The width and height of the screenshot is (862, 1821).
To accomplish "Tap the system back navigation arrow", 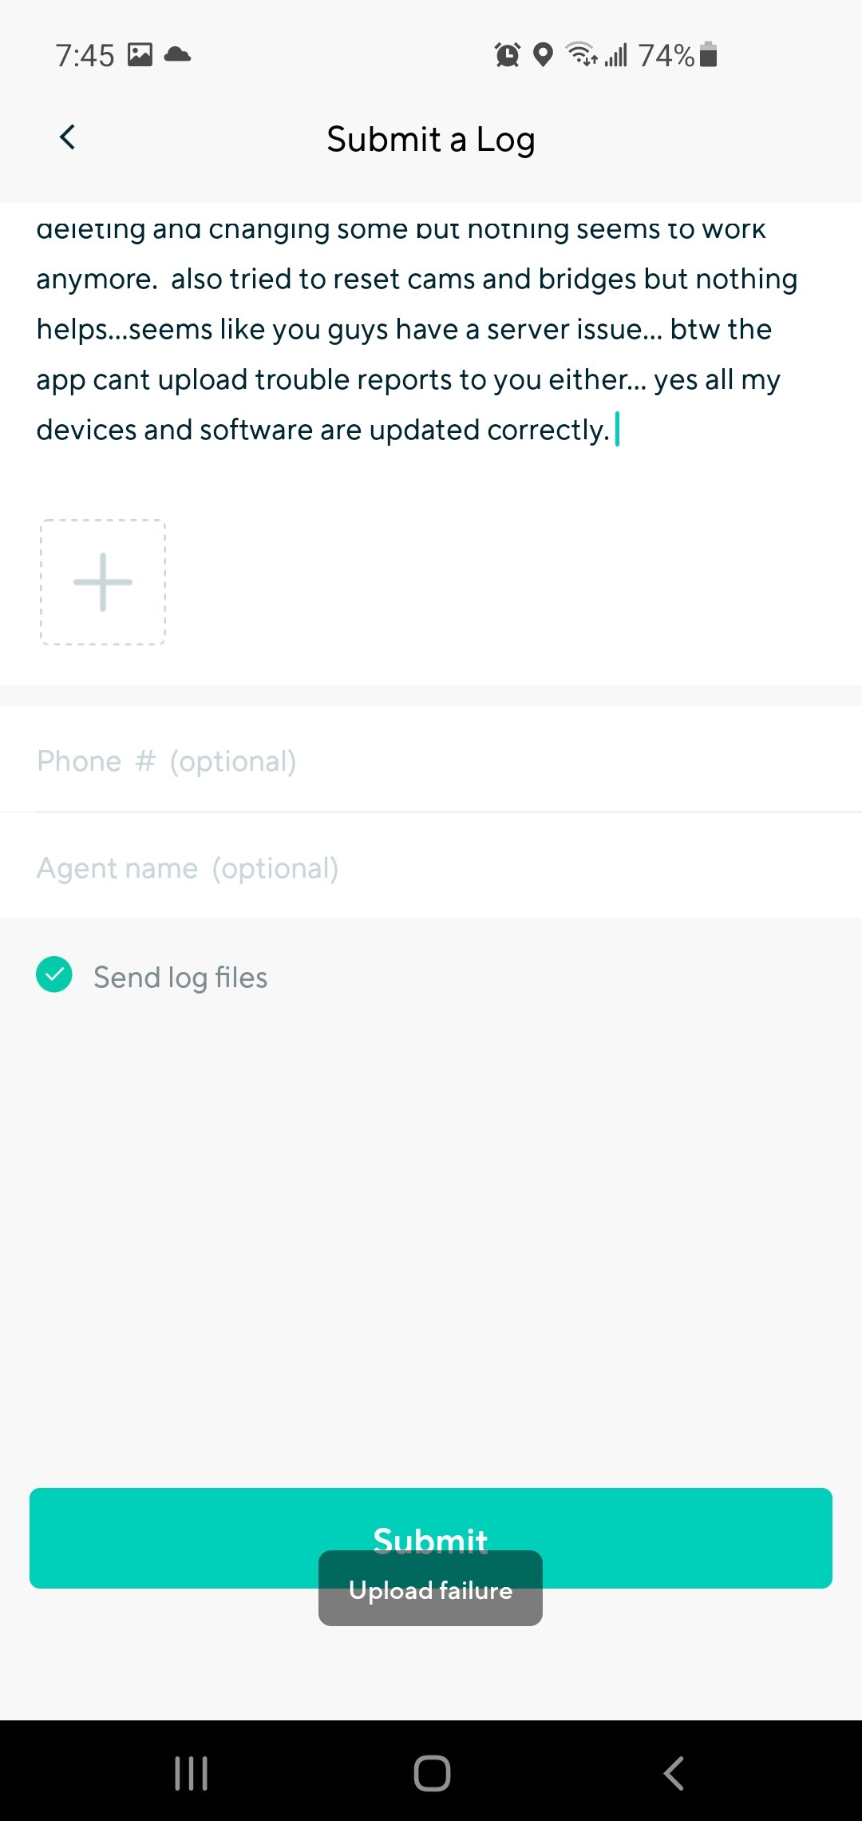I will (x=674, y=1773).
